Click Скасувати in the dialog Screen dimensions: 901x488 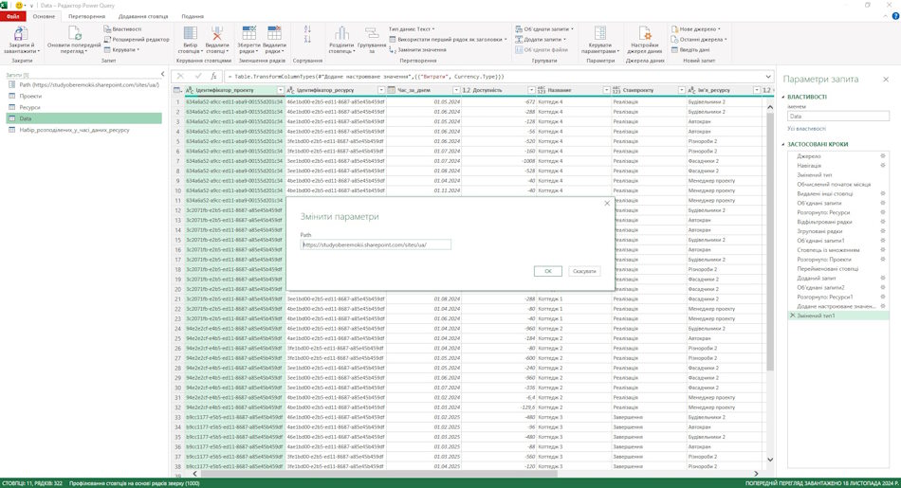584,271
